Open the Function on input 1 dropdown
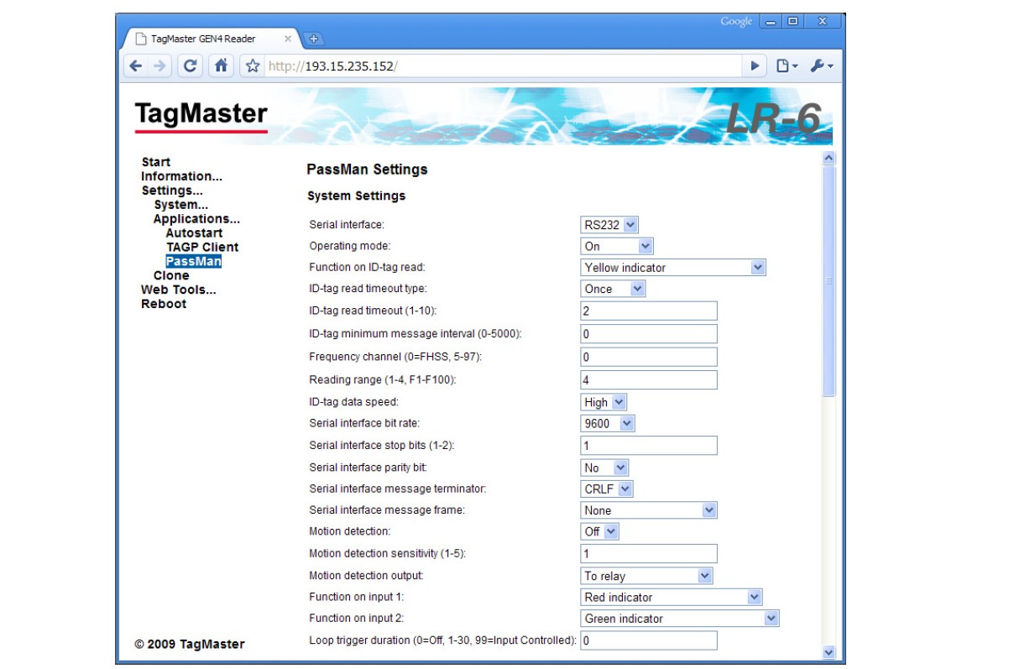This screenshot has height=669, width=1009. [x=672, y=597]
